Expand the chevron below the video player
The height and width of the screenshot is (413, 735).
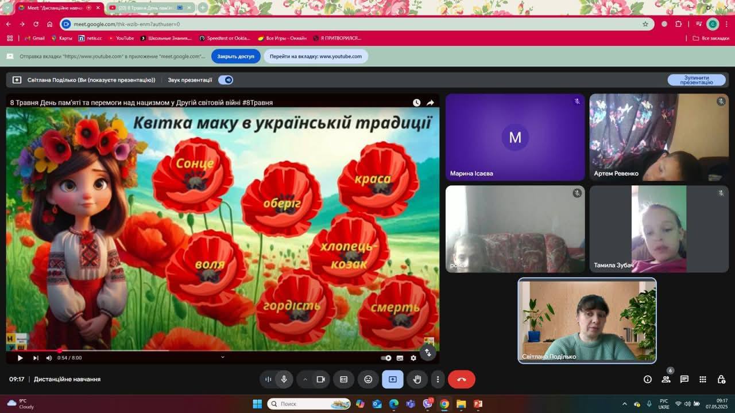[x=223, y=357]
